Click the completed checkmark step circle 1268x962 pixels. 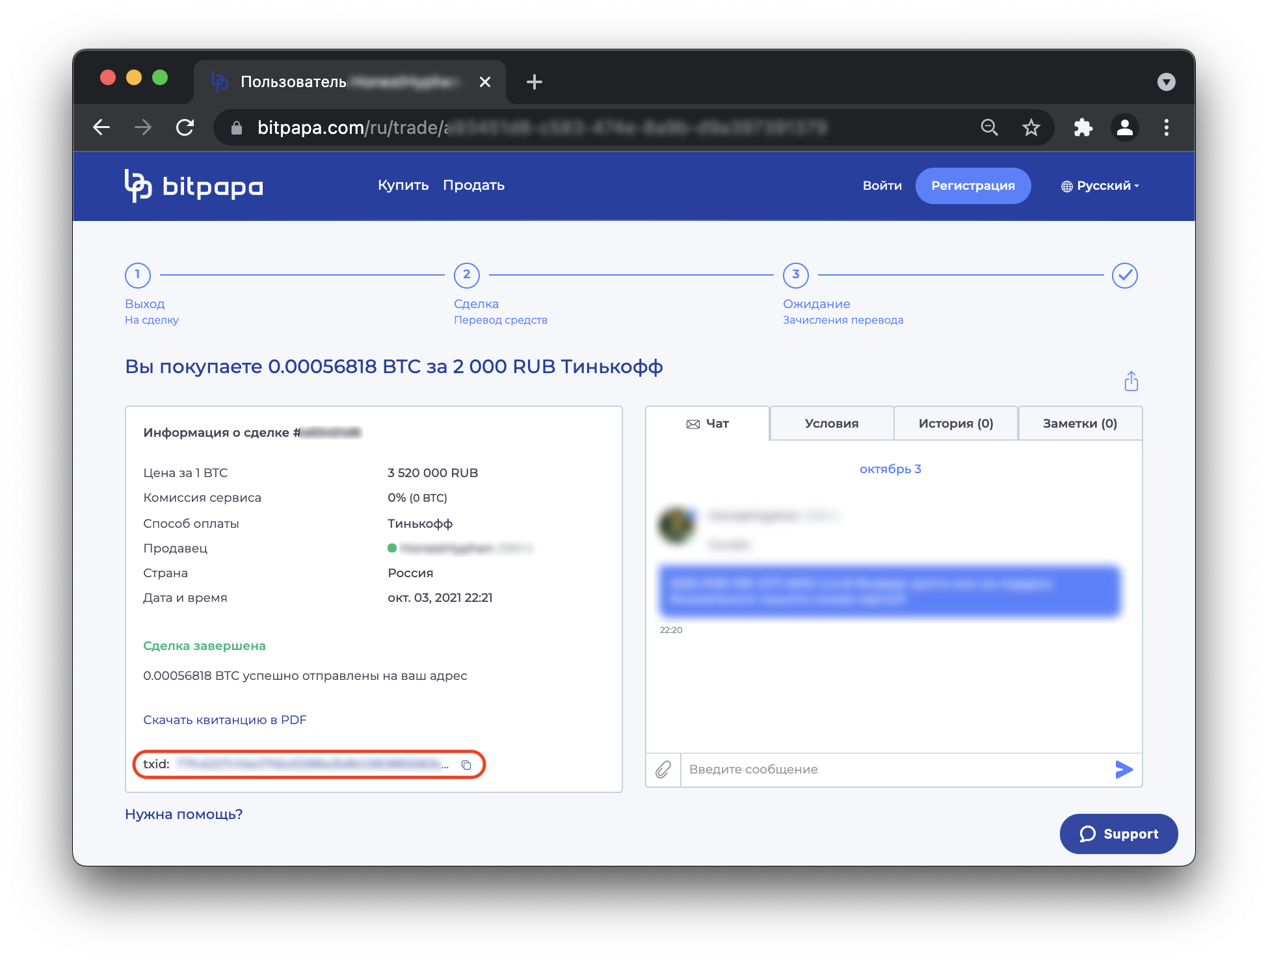click(x=1125, y=276)
